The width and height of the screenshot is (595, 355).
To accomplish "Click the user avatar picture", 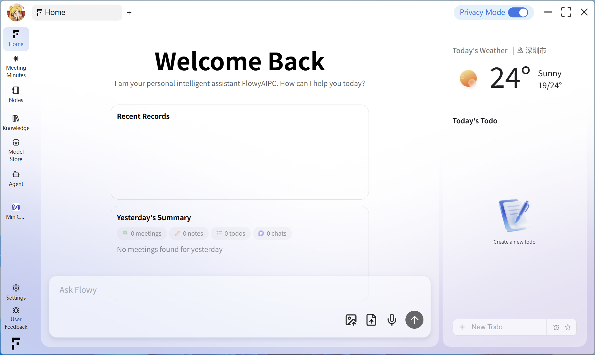I will [16, 13].
